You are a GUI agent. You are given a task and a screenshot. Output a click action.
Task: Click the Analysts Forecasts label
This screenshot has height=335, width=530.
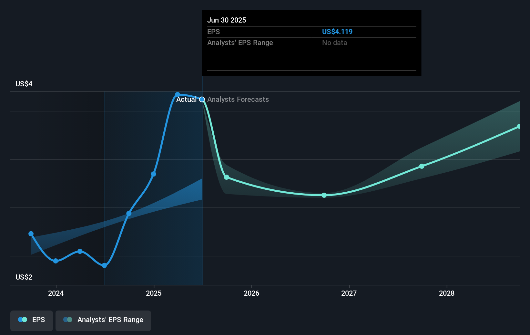238,100
